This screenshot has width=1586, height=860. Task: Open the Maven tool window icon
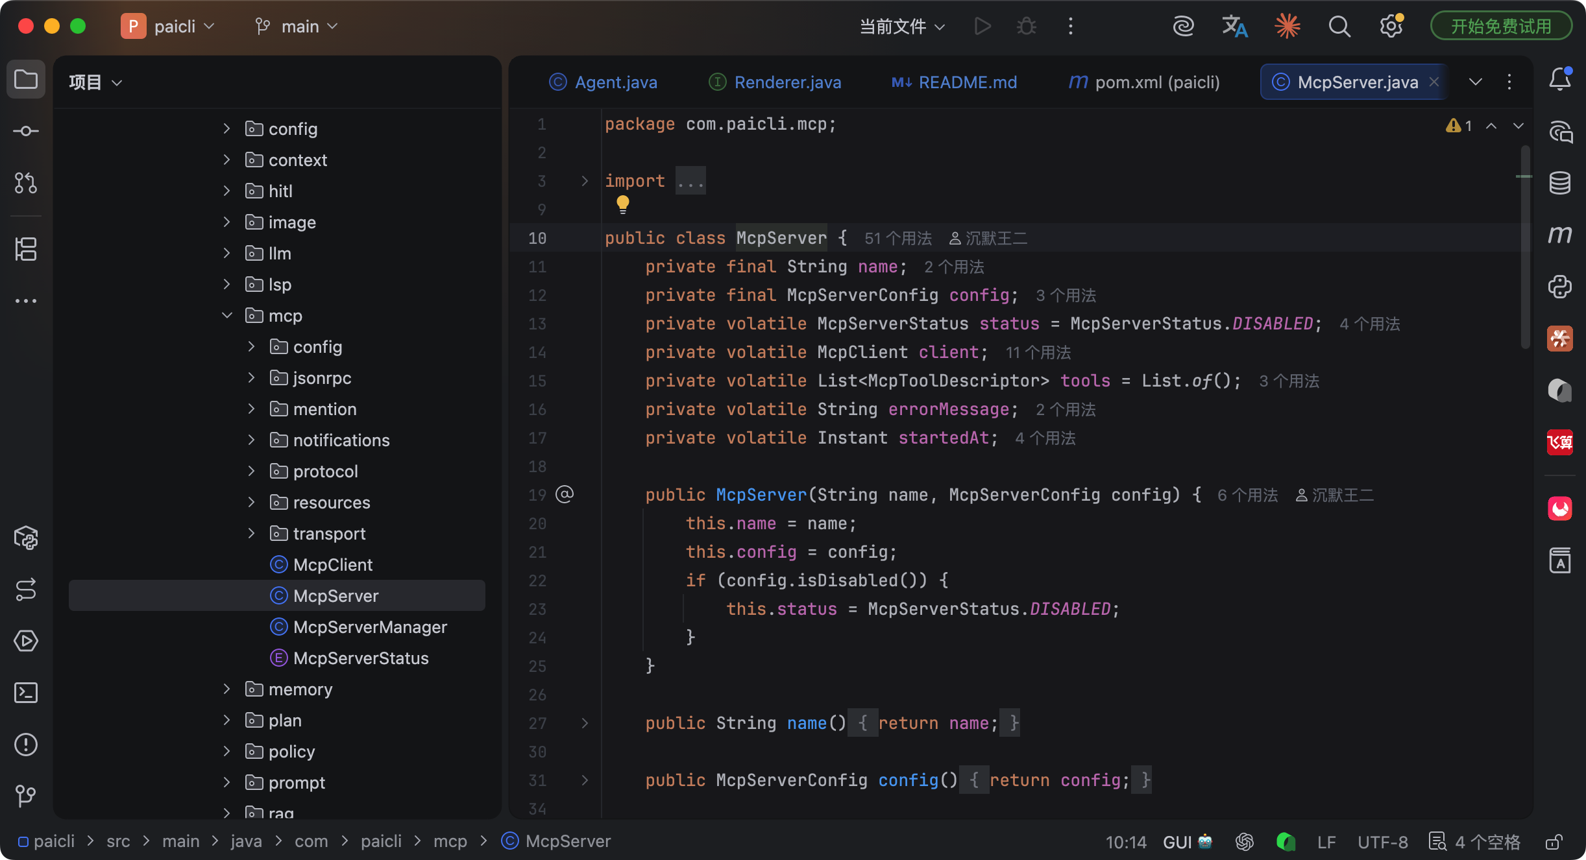point(1560,234)
